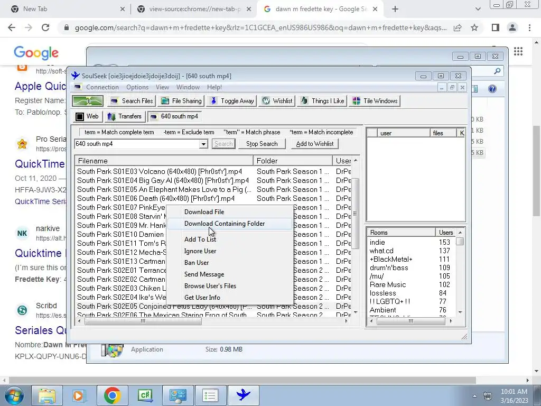Click the Users column header in rooms list

pos(446,233)
